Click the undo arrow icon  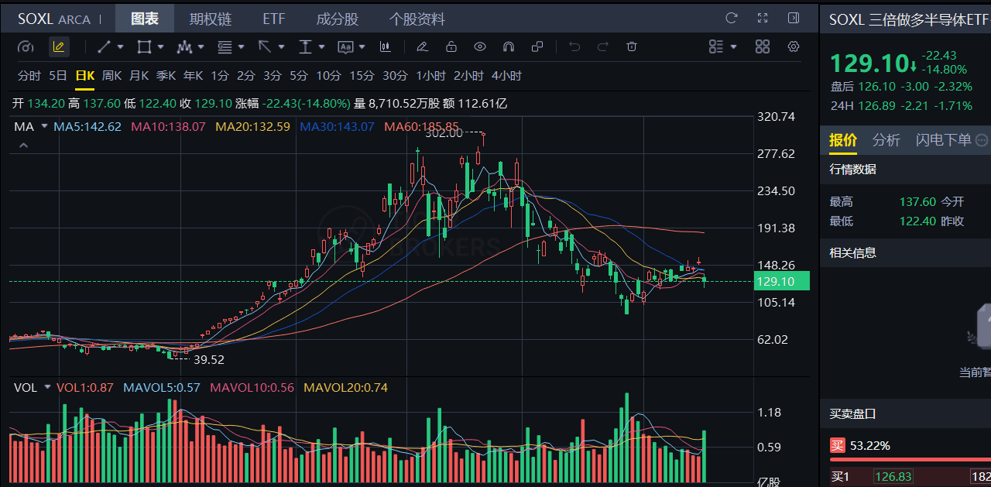574,47
